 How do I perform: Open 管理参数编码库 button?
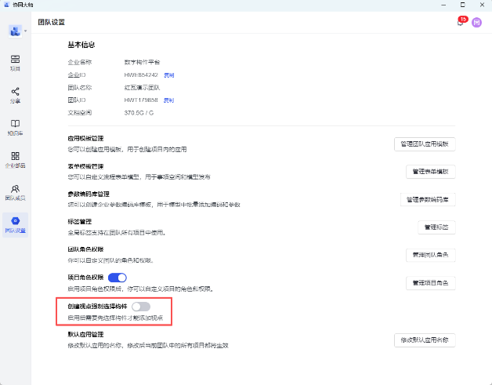tap(428, 199)
